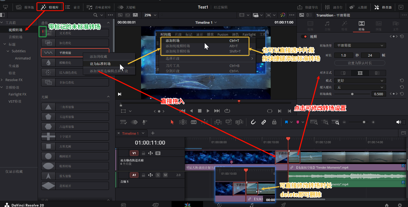Click the pink marker icon
408x207 pixels.
coord(298,122)
